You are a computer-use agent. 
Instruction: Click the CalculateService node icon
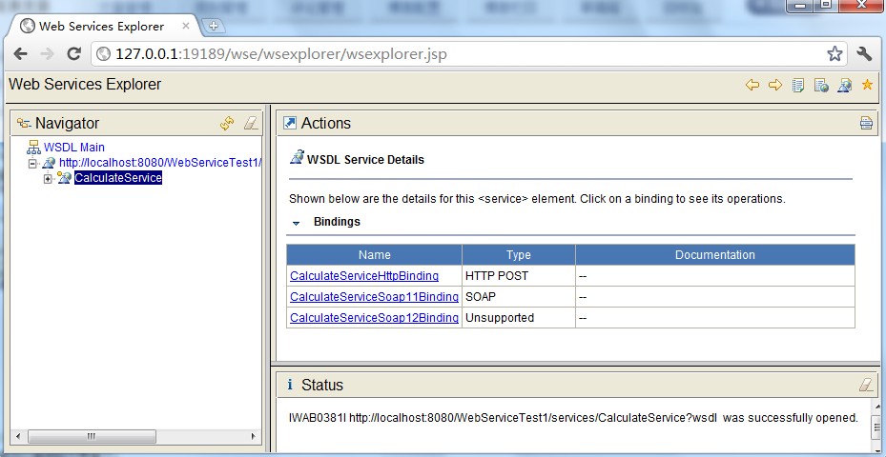click(64, 178)
